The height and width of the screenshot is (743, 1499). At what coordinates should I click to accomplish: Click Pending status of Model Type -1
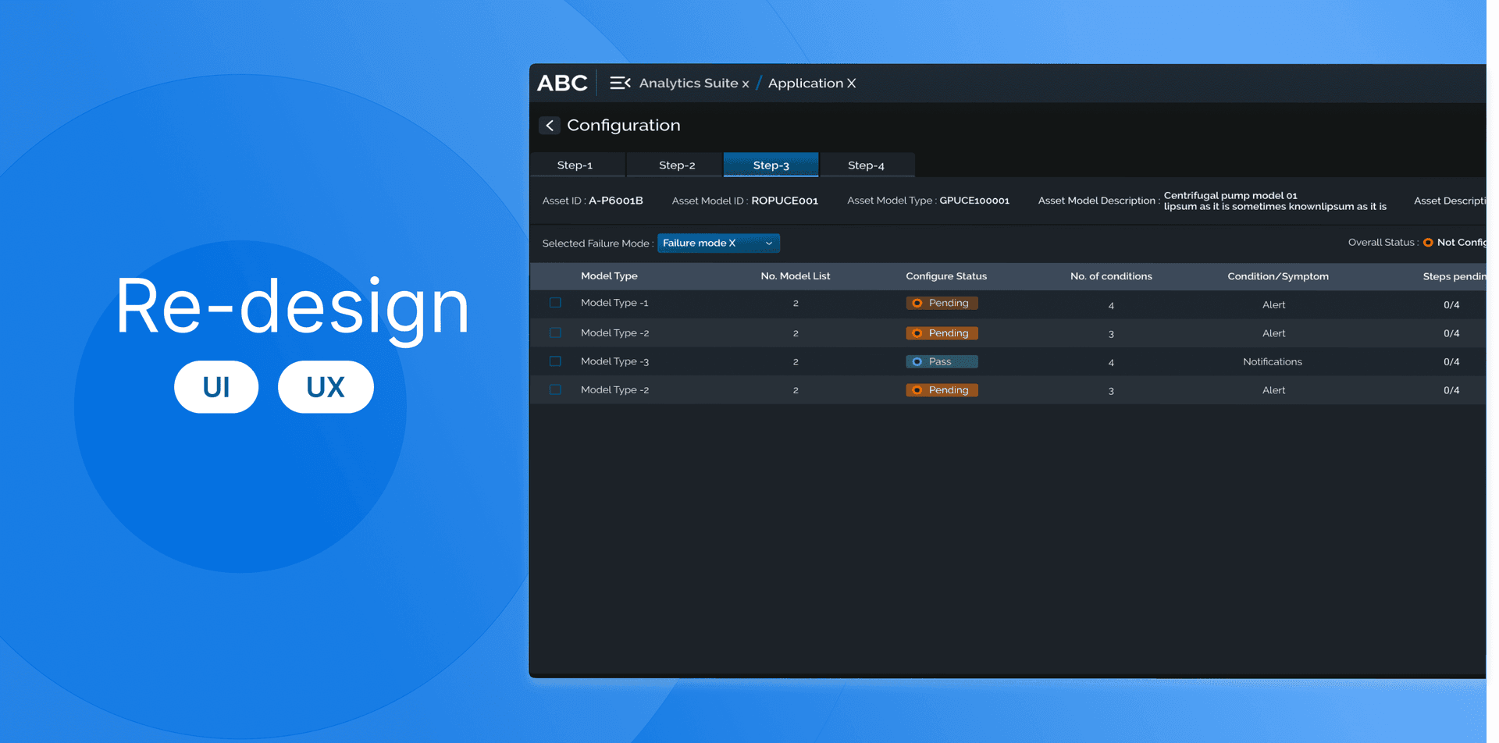point(942,303)
